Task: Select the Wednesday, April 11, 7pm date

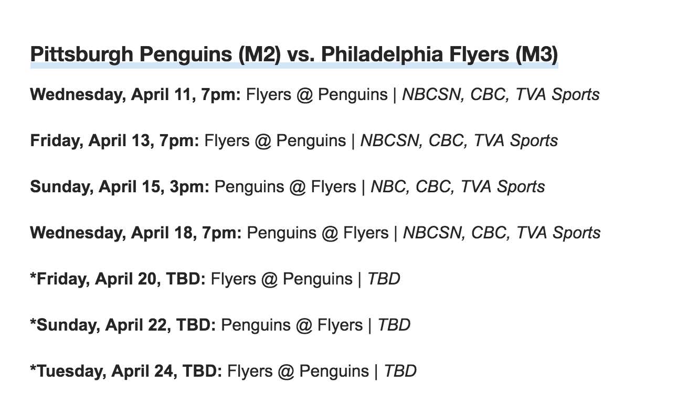Action: click(135, 95)
